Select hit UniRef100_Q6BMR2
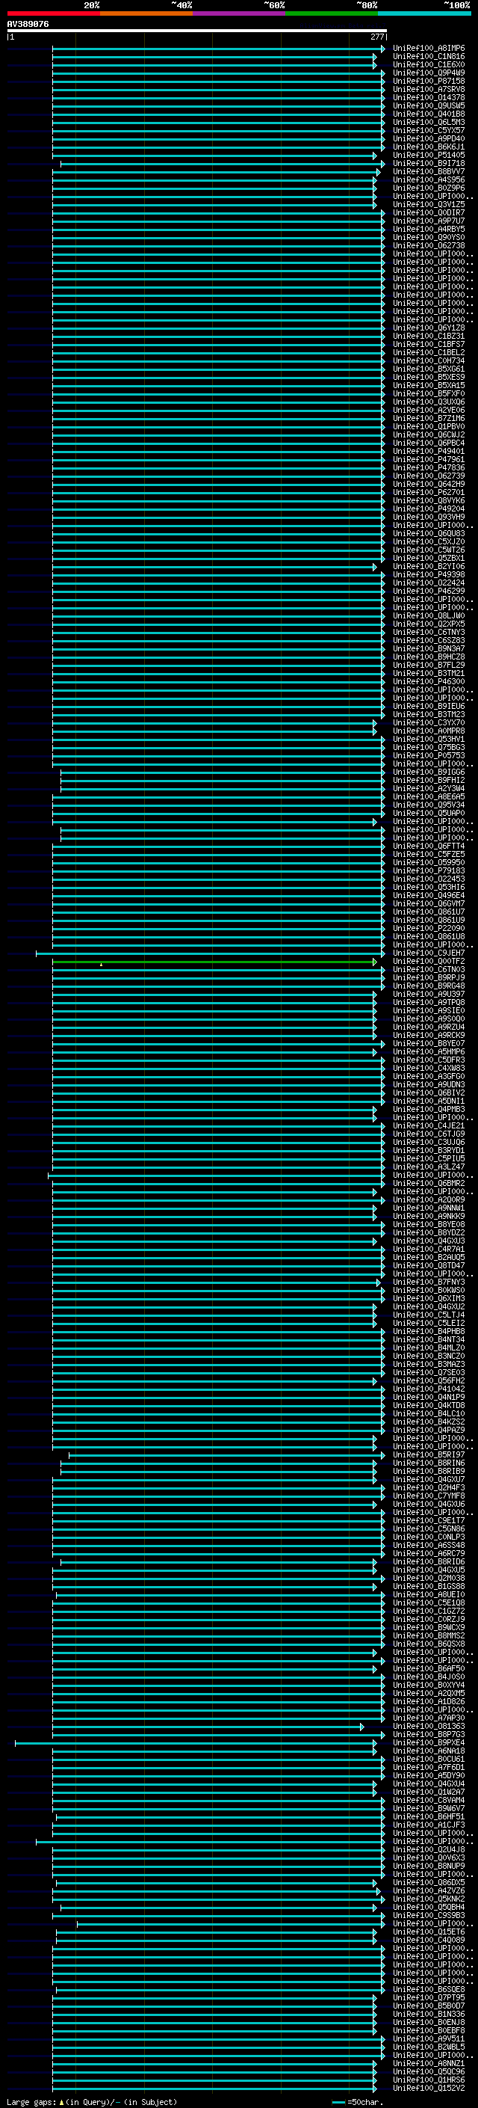Screen dimensions: 478x2108 pos(428,1183)
